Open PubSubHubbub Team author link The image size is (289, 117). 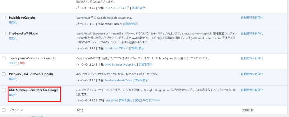coord(118,81)
